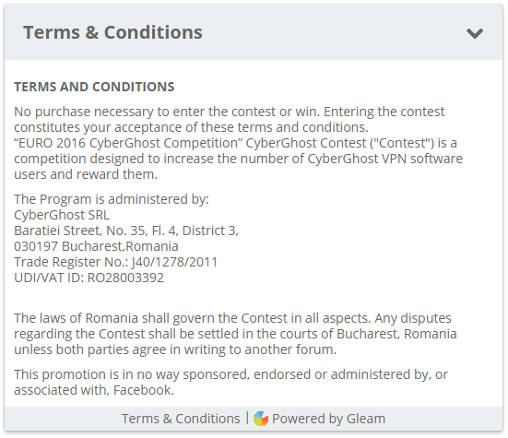Click the Terms & Conditions header title
This screenshot has height=438, width=508.
coord(112,32)
